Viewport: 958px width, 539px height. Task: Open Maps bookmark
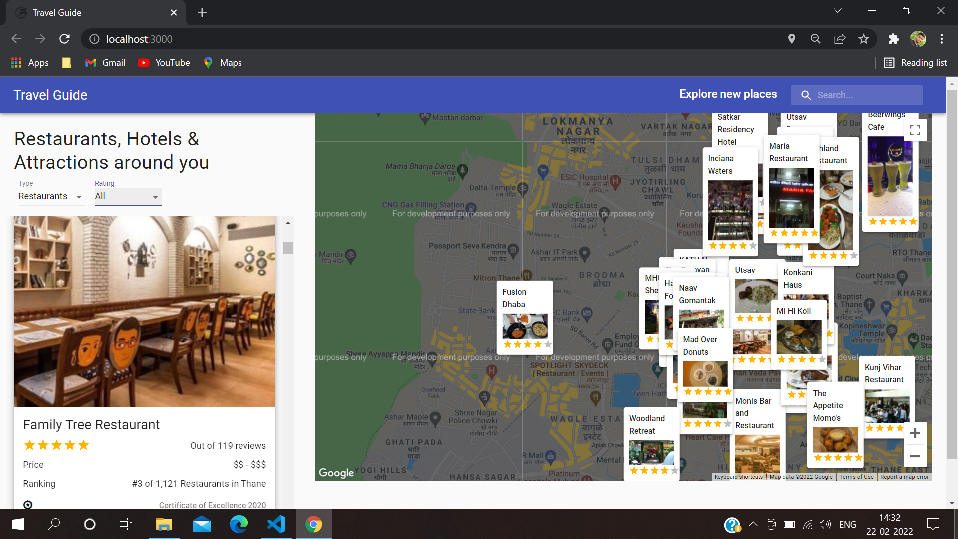[x=223, y=63]
